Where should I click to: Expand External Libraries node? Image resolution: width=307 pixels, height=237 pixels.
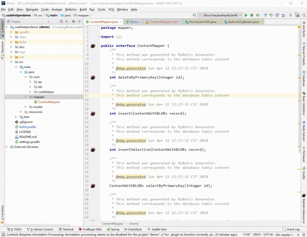tap(7, 147)
